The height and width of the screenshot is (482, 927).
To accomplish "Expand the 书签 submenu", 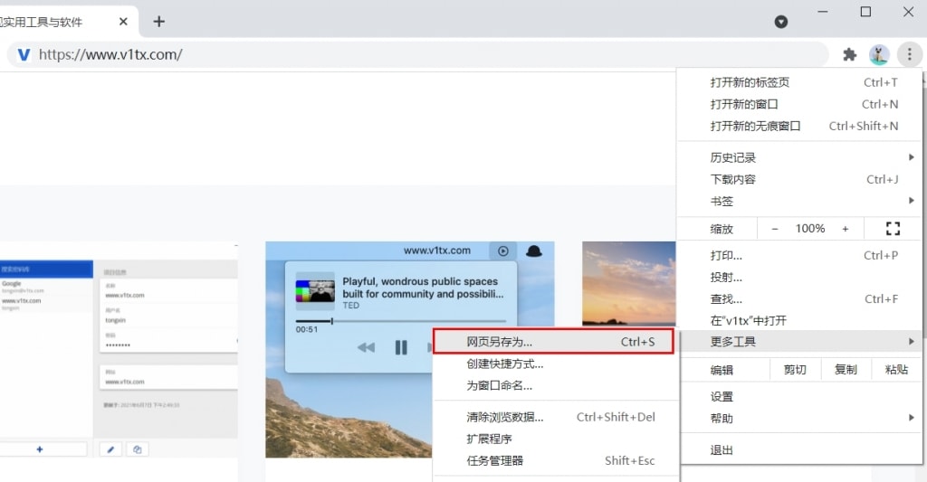I will pyautogui.click(x=799, y=202).
